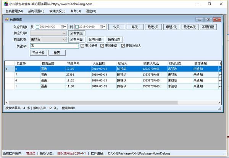The width and height of the screenshot is (229, 158).
Task: Enable the end date checkbox
Action: point(77,27)
